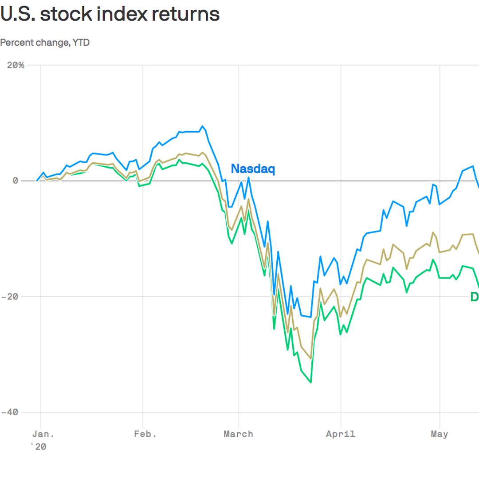
Task: Click the "U.S. stock index returns" title
Action: click(x=110, y=14)
